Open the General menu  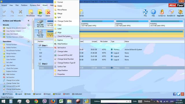(4, 5)
